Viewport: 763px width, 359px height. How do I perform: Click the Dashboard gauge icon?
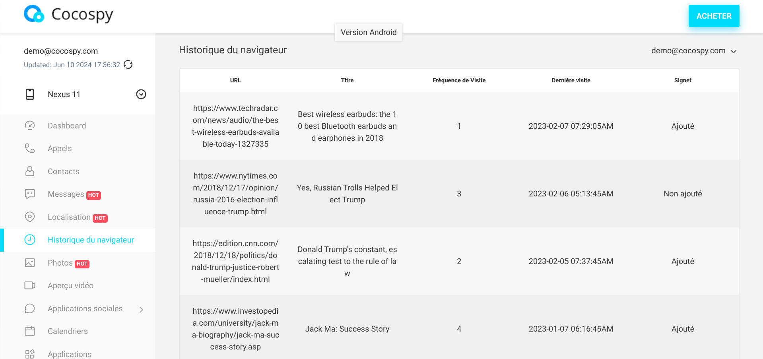30,126
